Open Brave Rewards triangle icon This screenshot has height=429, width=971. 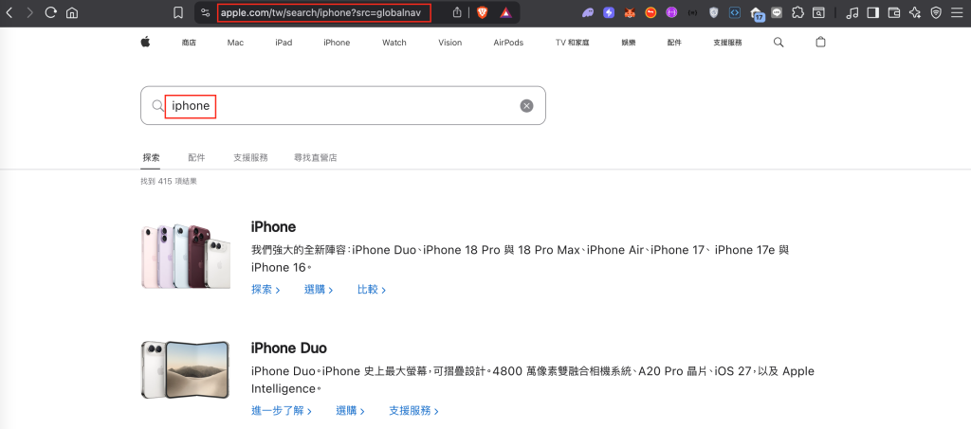click(506, 12)
